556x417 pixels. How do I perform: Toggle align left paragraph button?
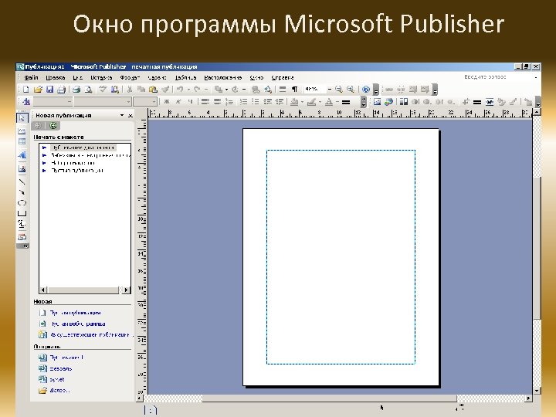pyautogui.click(x=205, y=102)
